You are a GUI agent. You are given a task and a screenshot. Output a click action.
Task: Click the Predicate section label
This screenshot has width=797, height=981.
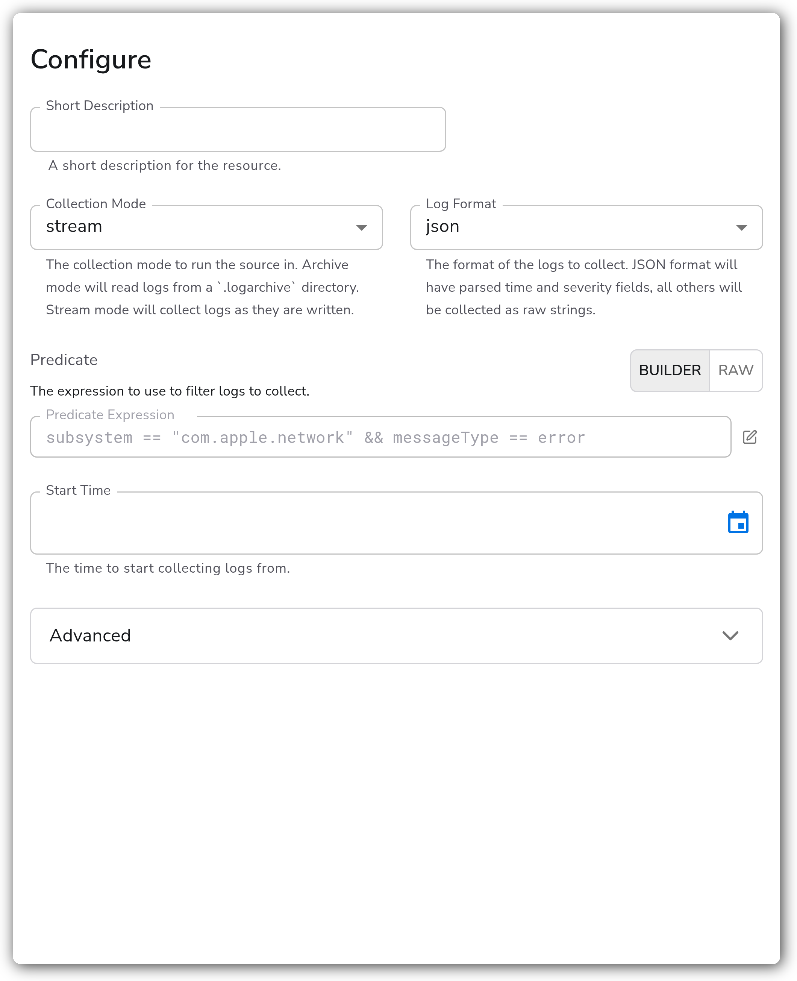point(64,359)
